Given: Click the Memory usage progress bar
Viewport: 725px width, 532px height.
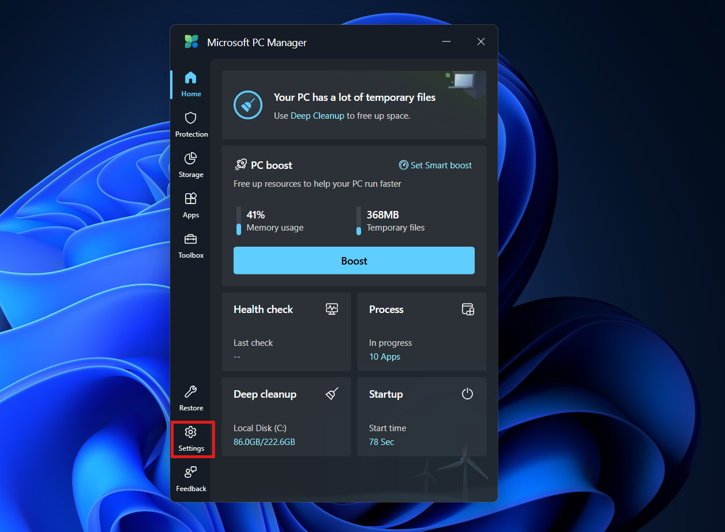Looking at the screenshot, I should pyautogui.click(x=239, y=221).
